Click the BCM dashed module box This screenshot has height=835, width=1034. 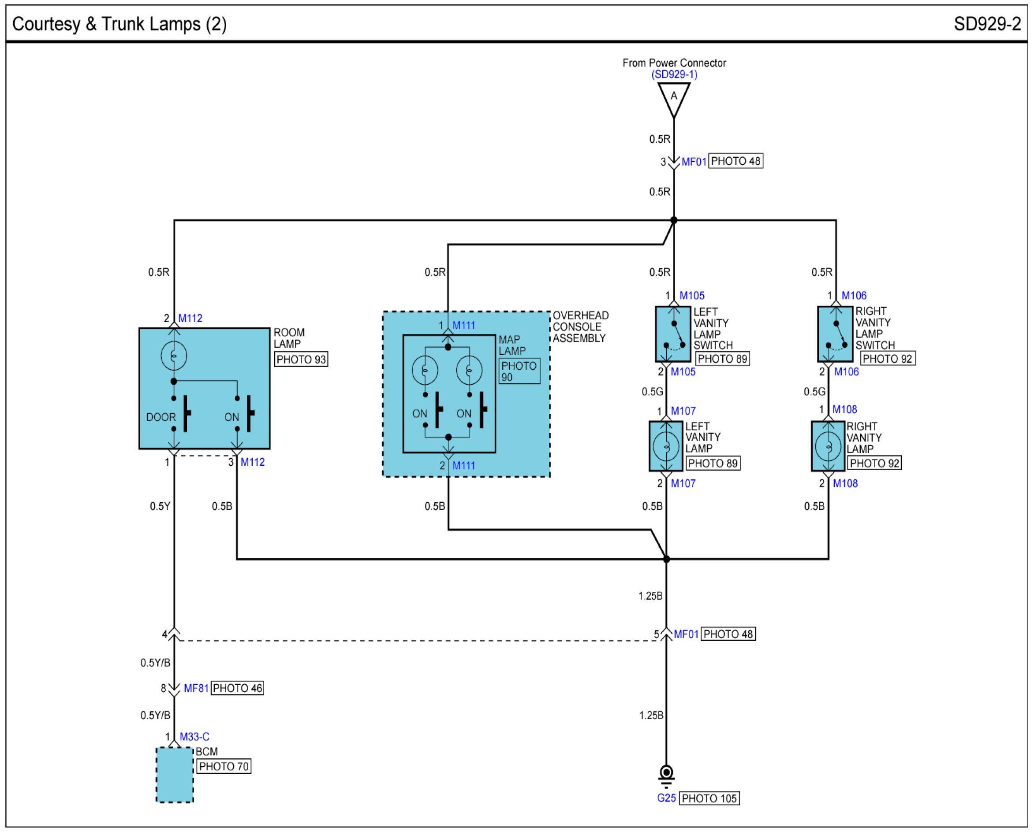tap(175, 774)
